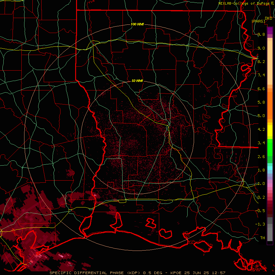Viewport: 275px width, 275px height.
Task: Click the "SPECIFIC DIFFERENTIAL PHASE (KDP)" caption text
Action: pyautogui.click(x=95, y=273)
